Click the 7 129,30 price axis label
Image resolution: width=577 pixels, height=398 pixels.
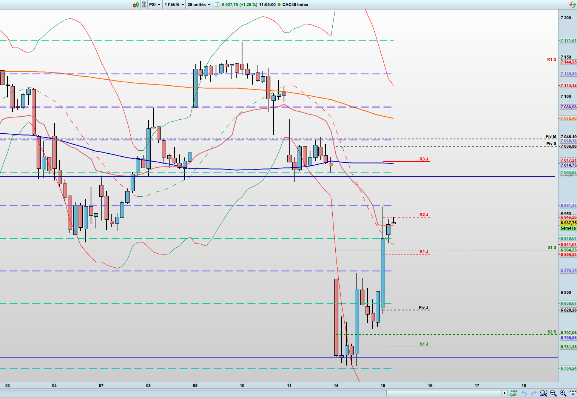pos(568,74)
